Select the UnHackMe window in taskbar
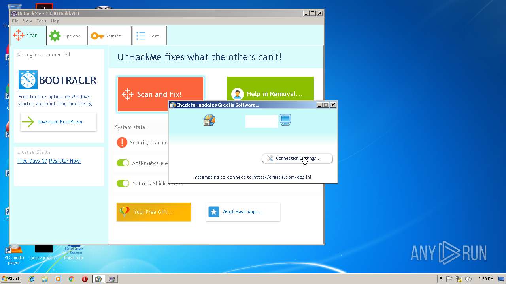 (x=112, y=279)
